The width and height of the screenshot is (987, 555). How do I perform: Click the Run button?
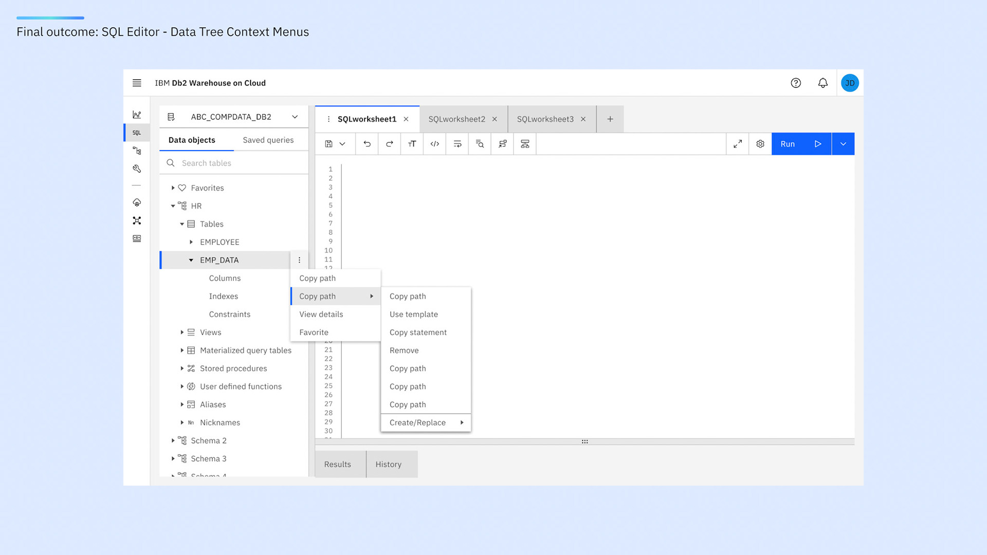click(x=788, y=144)
